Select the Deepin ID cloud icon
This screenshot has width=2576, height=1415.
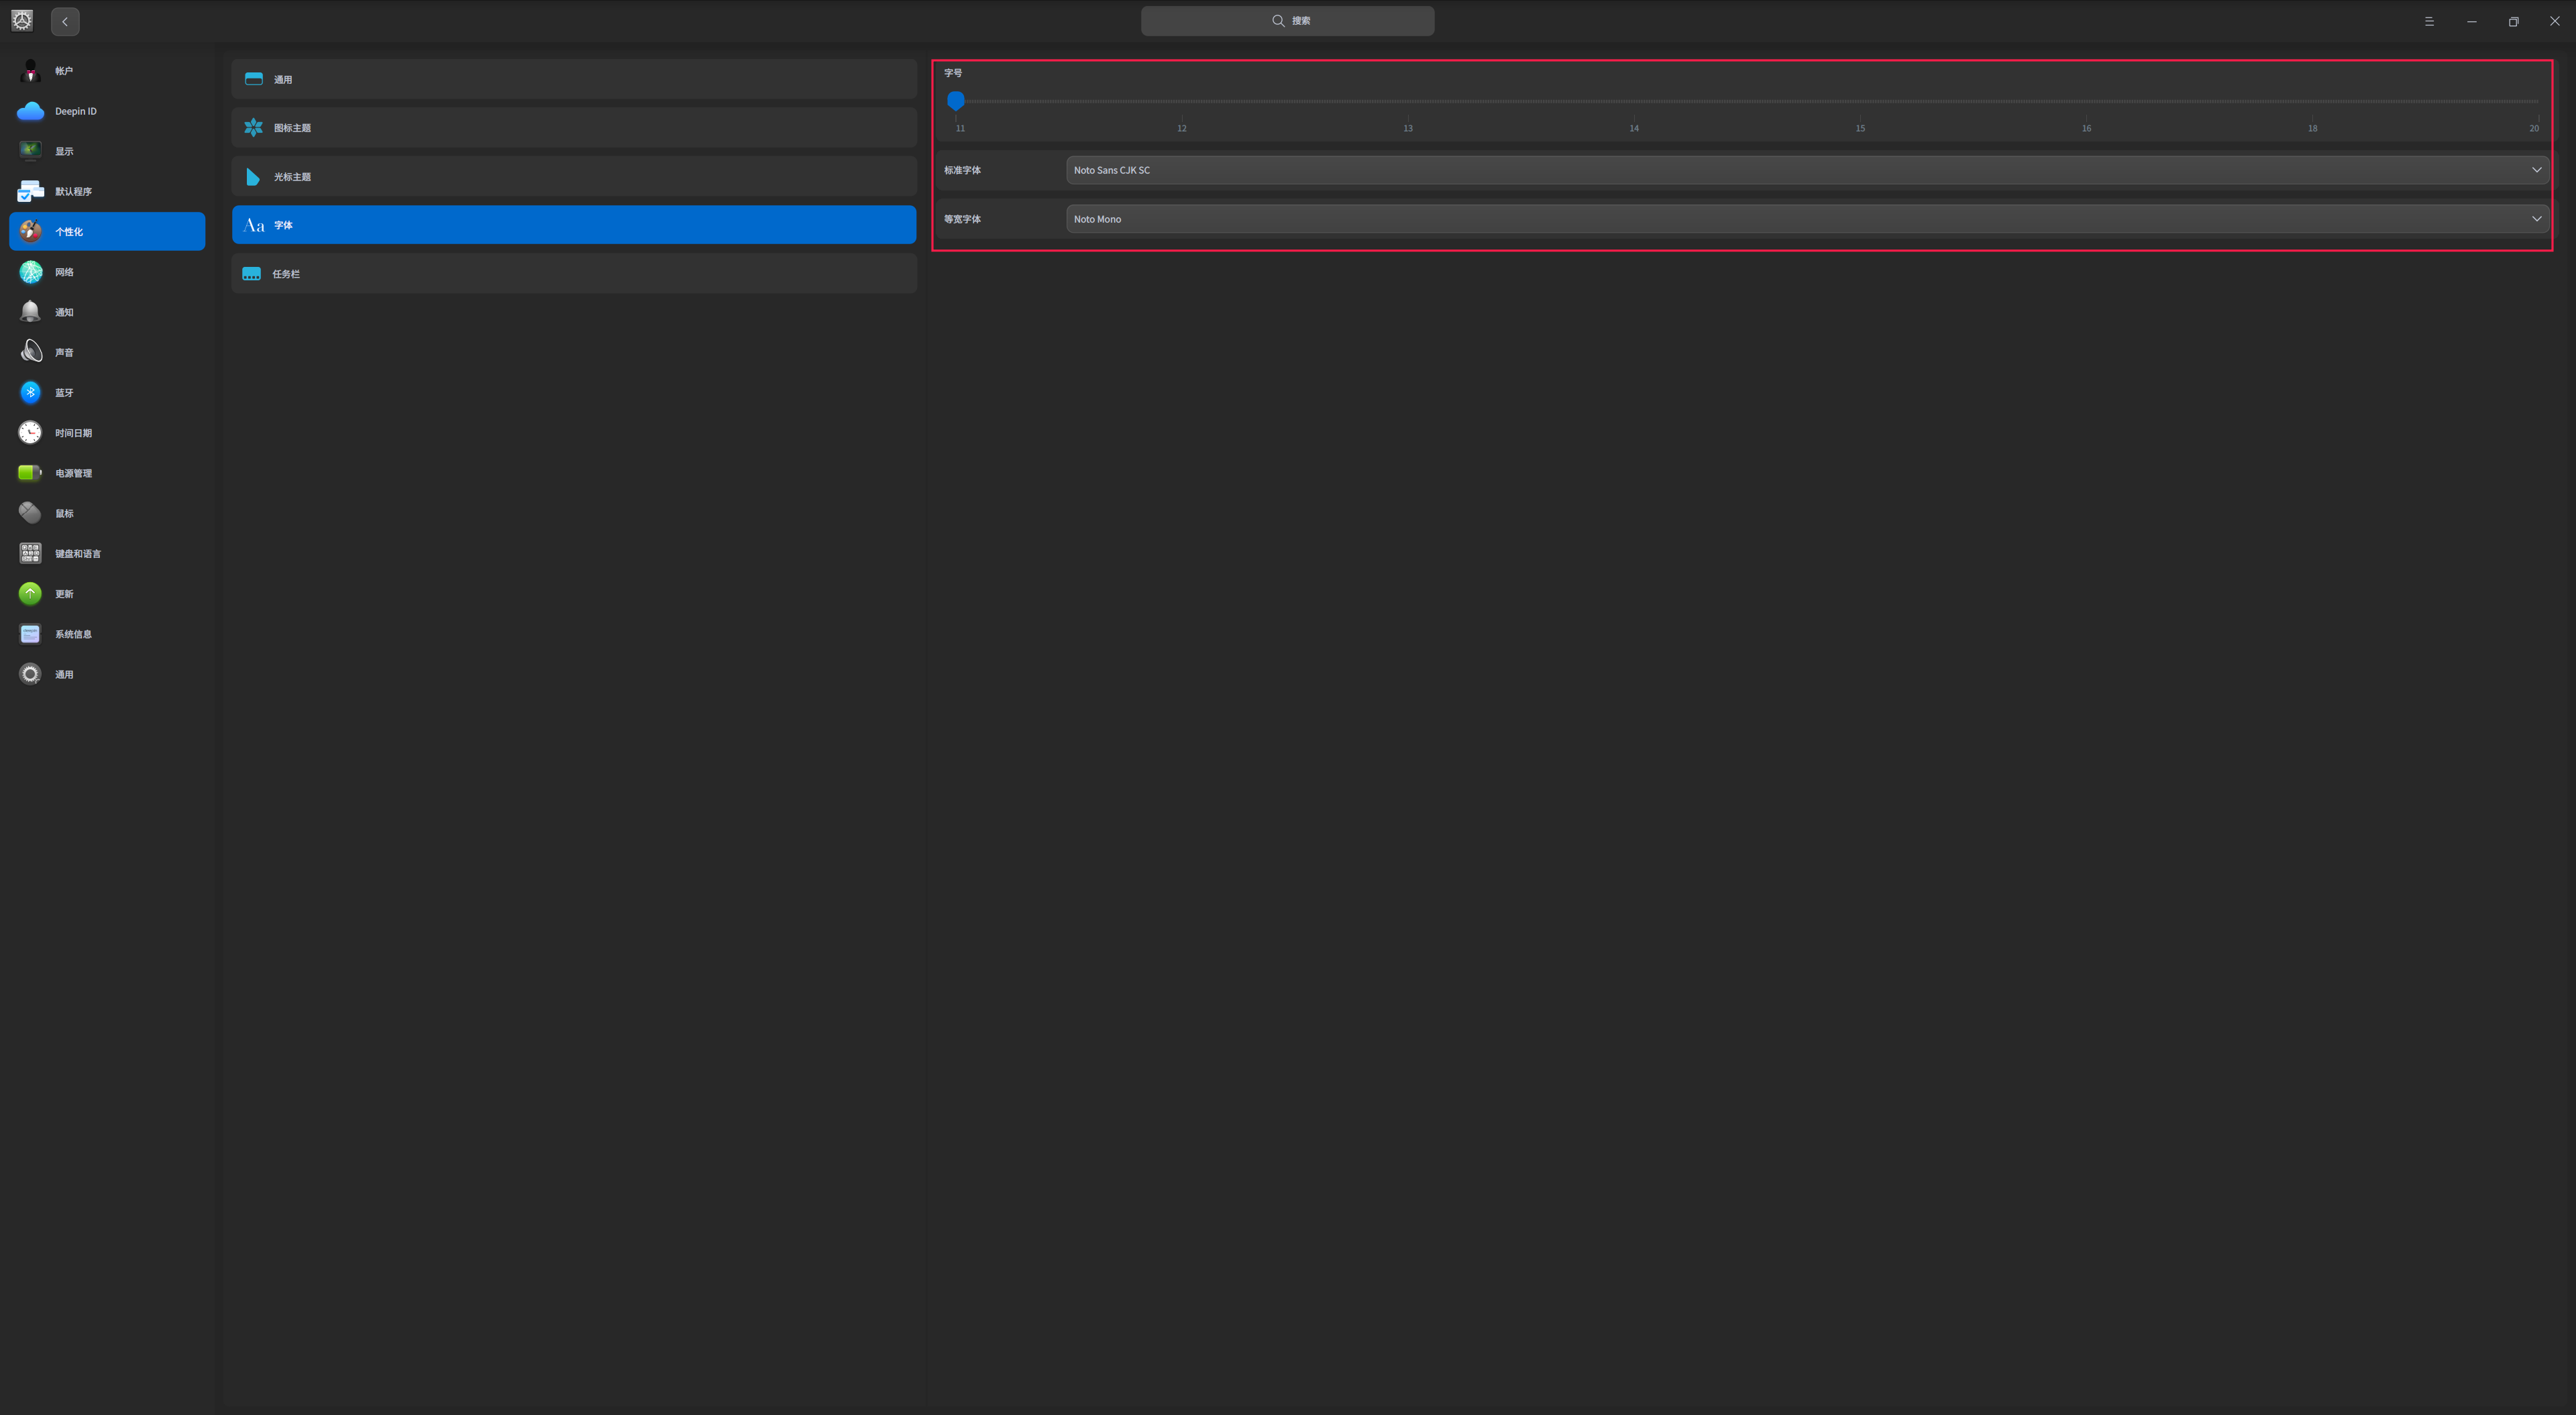click(x=30, y=111)
